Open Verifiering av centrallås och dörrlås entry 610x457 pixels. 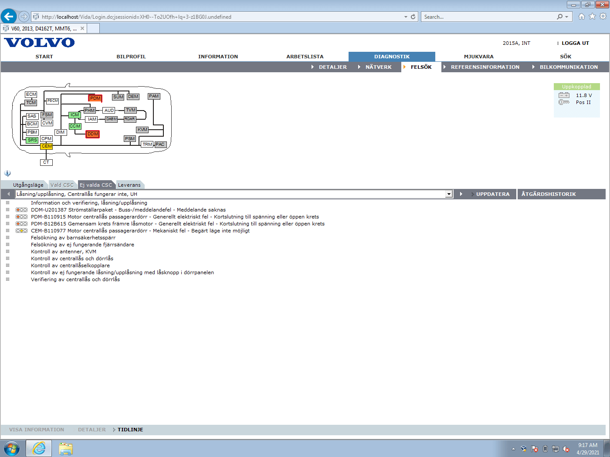click(x=75, y=279)
